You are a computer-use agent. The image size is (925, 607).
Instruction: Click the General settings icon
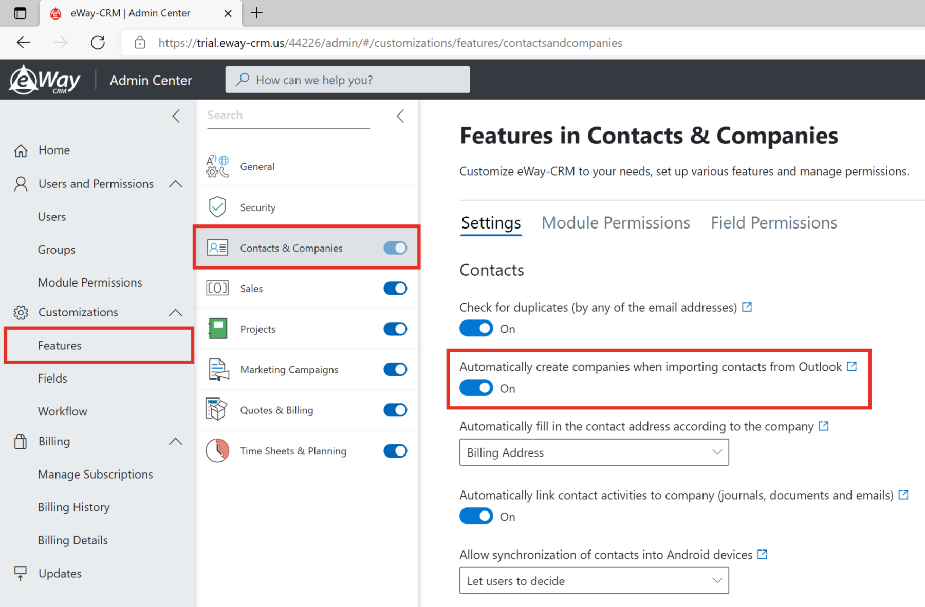(x=217, y=166)
